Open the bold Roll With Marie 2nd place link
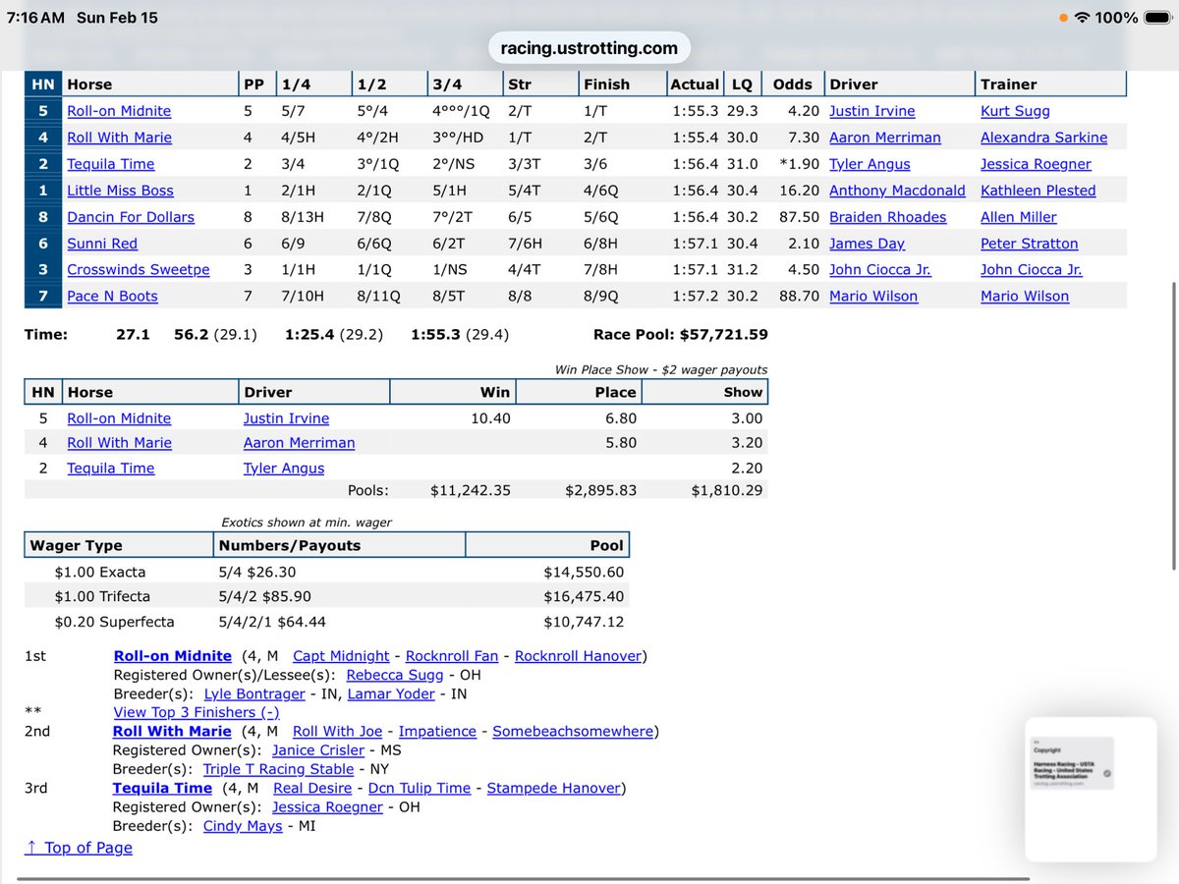The image size is (1179, 884). [x=173, y=731]
